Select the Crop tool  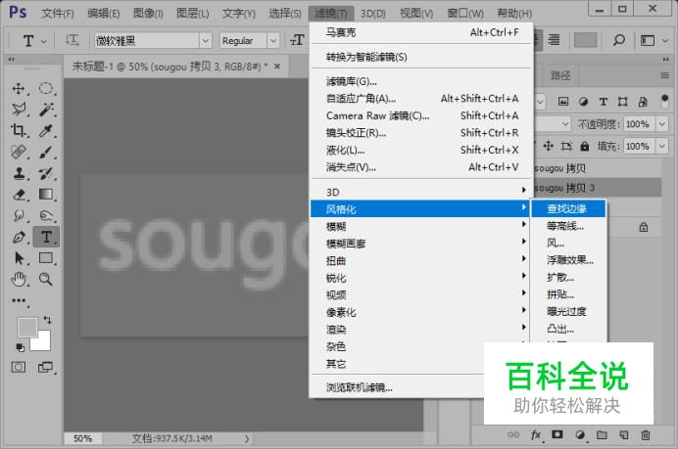point(19,130)
